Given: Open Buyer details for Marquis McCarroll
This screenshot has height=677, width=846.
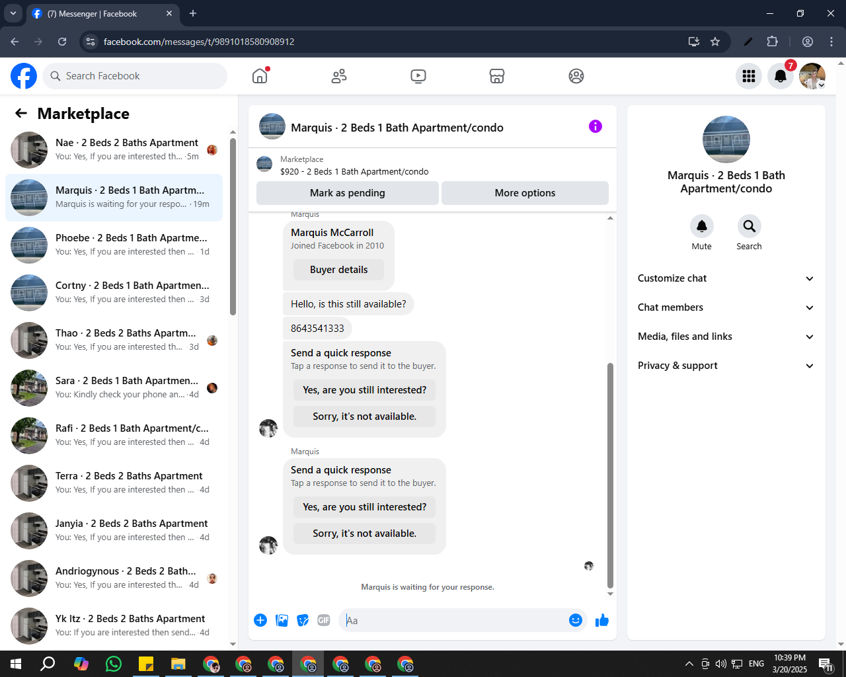Looking at the screenshot, I should 339,270.
